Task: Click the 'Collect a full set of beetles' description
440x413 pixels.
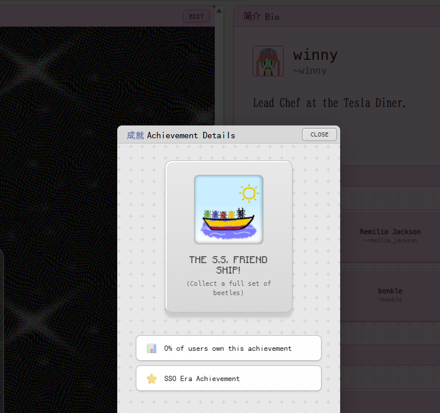Action: [x=229, y=288]
